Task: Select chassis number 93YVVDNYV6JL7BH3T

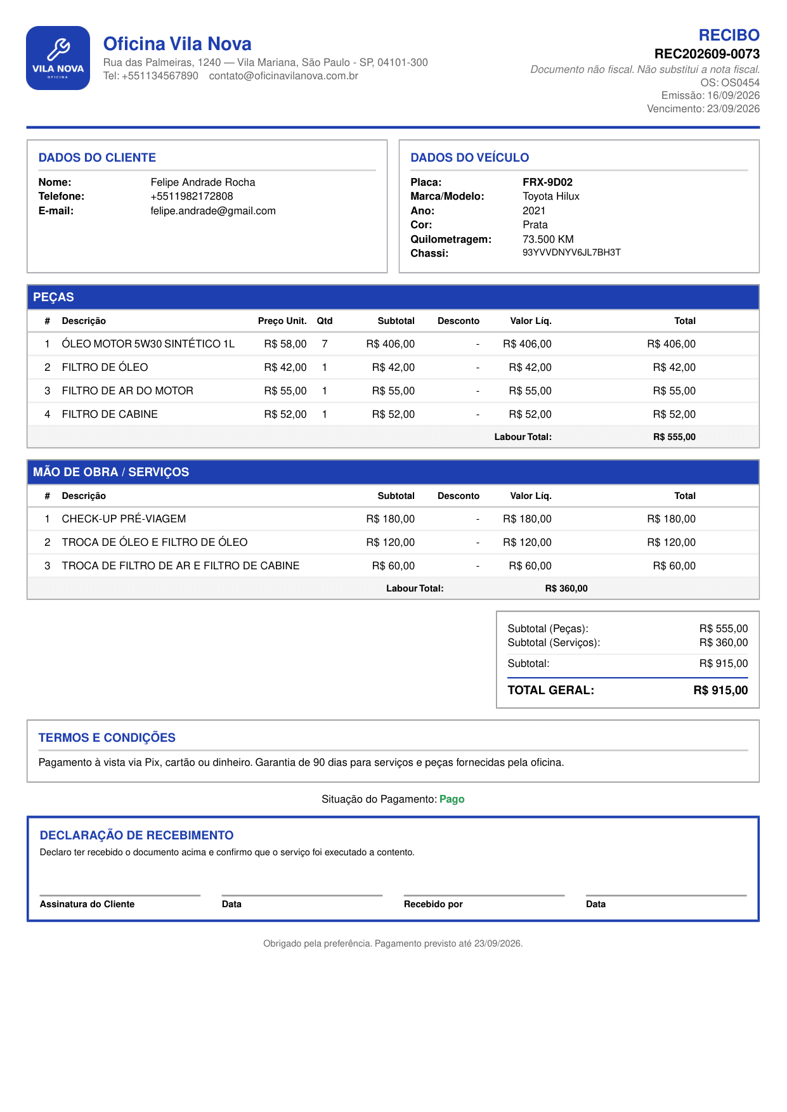Action: 571,252
